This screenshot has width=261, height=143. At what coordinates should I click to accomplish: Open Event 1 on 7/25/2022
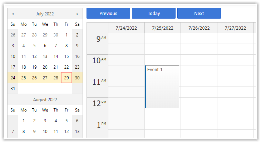click(162, 87)
